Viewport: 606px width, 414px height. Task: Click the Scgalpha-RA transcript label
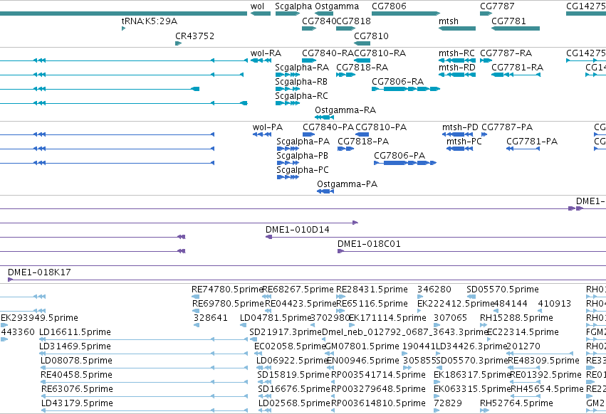[x=302, y=68]
